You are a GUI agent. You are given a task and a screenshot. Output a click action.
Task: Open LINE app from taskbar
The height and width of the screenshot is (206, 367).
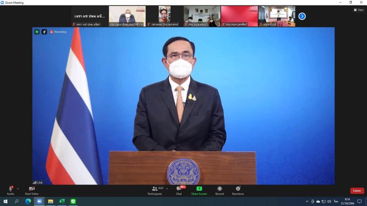73,201
